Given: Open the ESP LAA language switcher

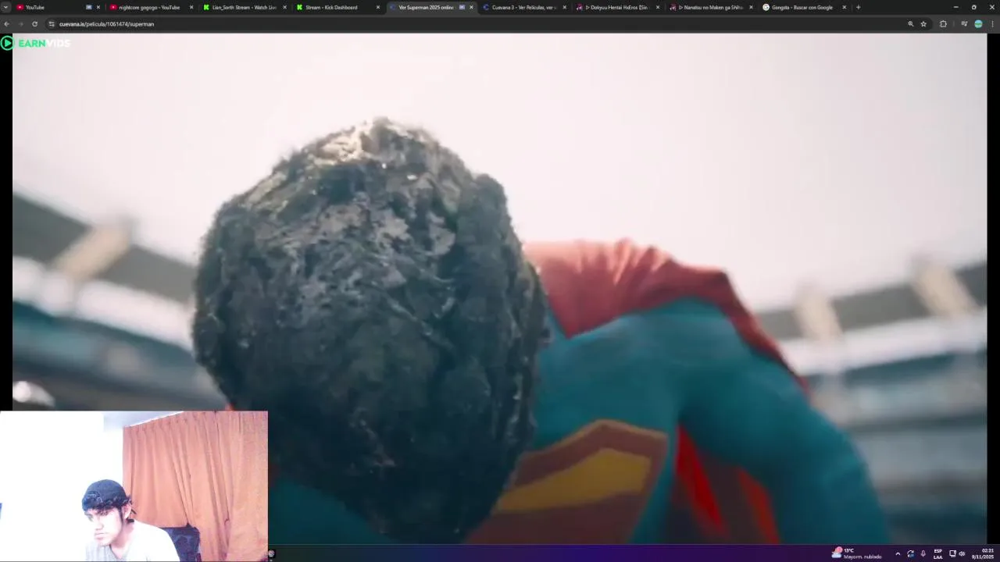Looking at the screenshot, I should click(937, 553).
